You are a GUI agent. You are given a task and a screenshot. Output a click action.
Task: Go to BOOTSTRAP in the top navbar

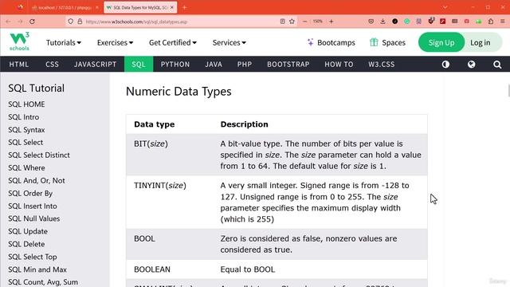pyautogui.click(x=288, y=64)
